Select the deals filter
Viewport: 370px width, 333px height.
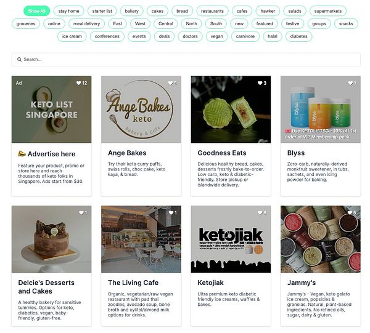coord(164,36)
